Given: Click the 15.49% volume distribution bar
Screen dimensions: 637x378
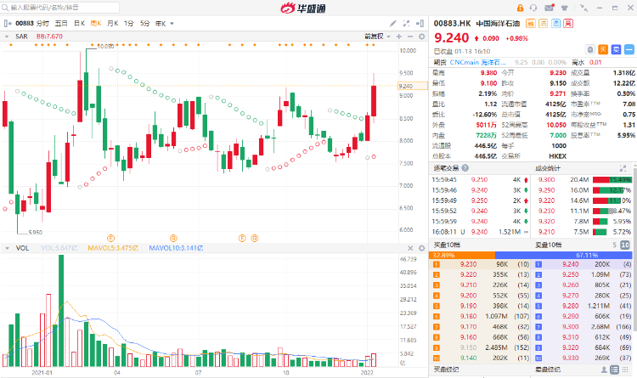Looking at the screenshot, I should click(612, 179).
